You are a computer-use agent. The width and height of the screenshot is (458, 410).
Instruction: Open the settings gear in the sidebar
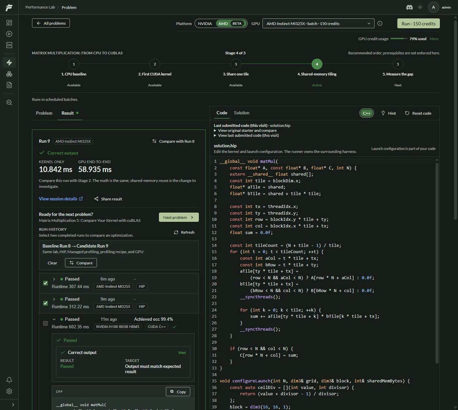(9, 391)
